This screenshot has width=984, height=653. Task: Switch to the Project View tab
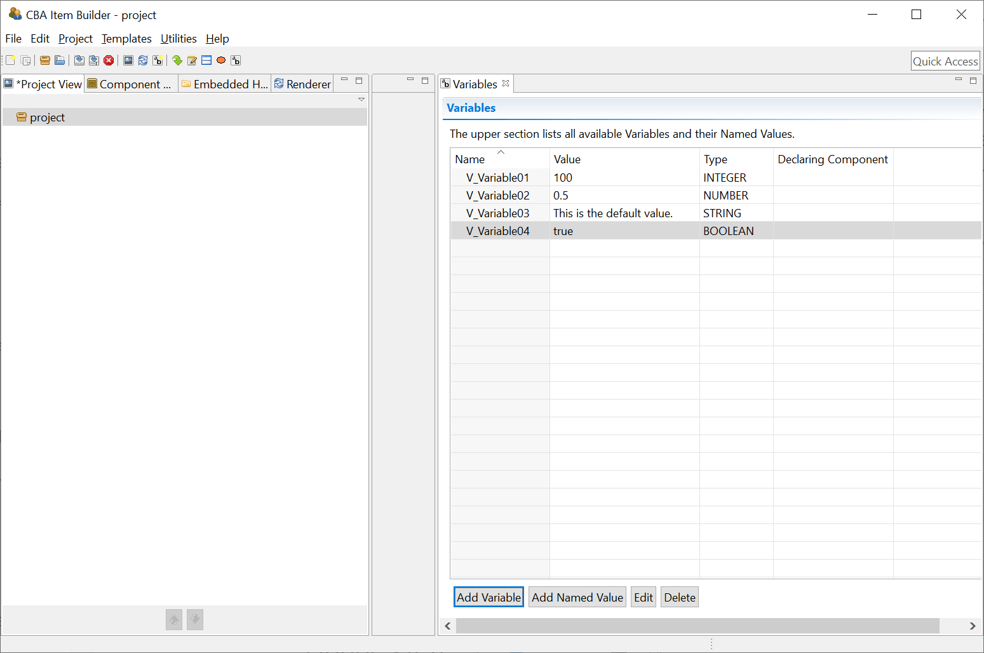pyautogui.click(x=43, y=84)
